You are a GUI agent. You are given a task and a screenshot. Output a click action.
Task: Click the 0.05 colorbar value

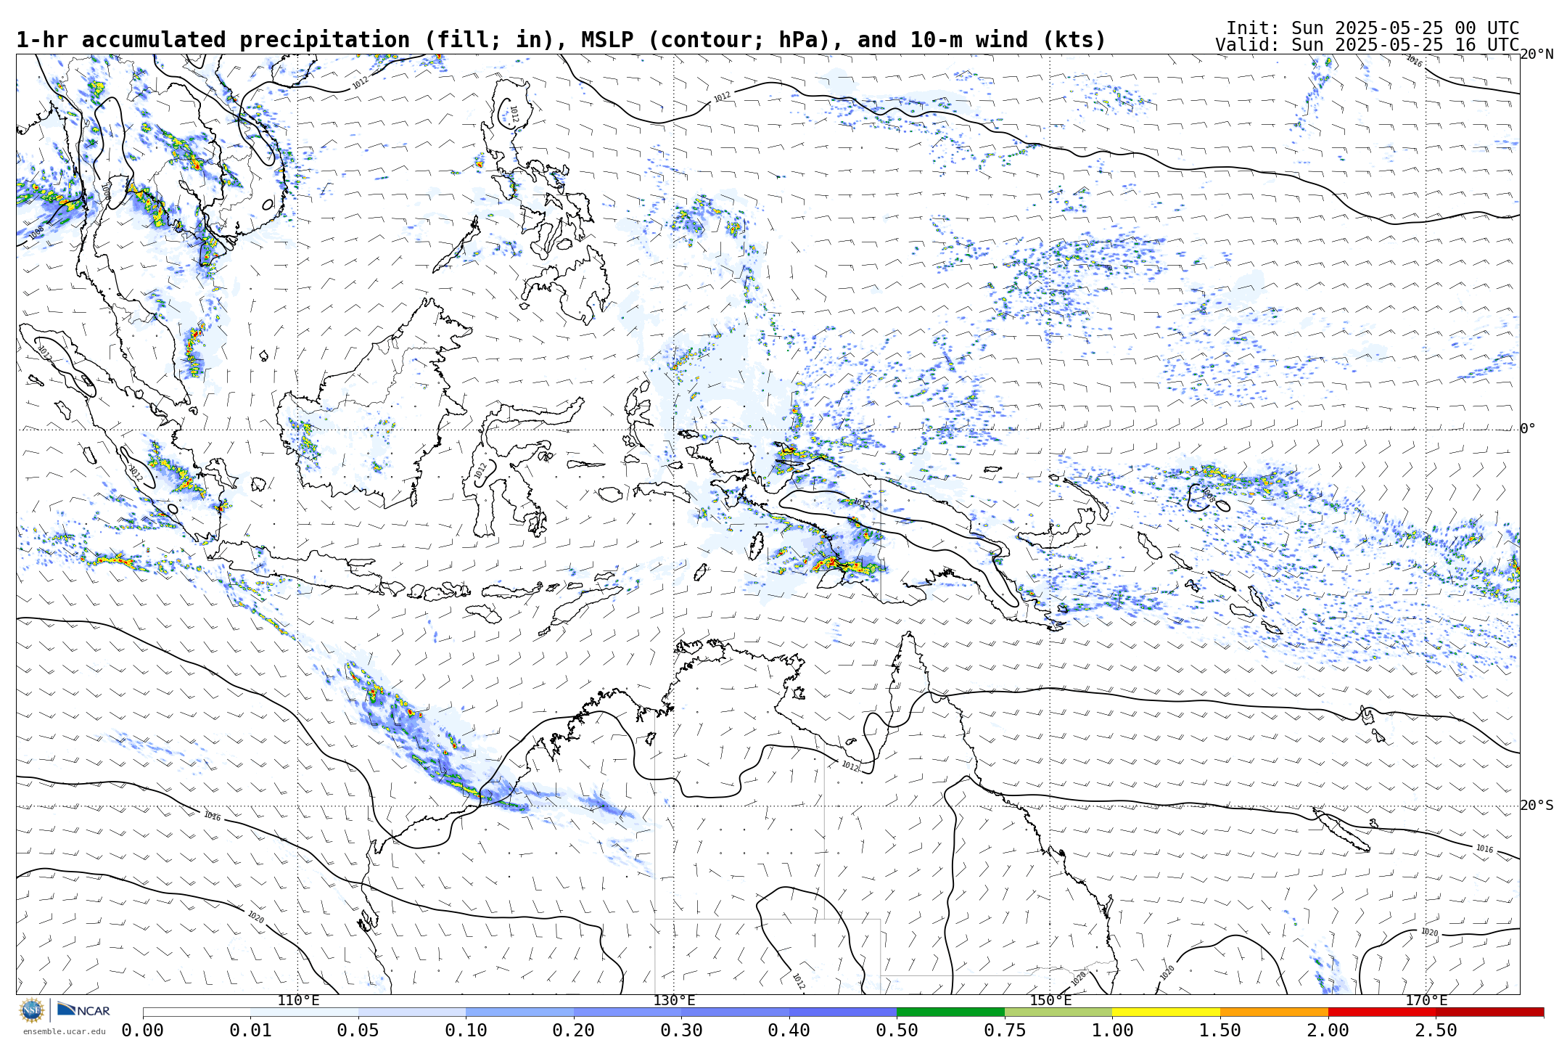point(358,1031)
